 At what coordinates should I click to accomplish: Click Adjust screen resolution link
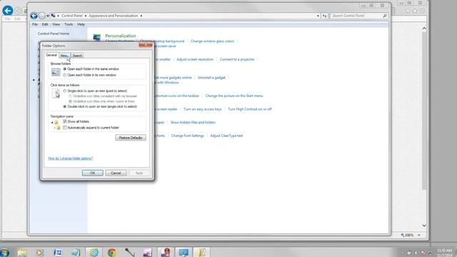tap(195, 59)
